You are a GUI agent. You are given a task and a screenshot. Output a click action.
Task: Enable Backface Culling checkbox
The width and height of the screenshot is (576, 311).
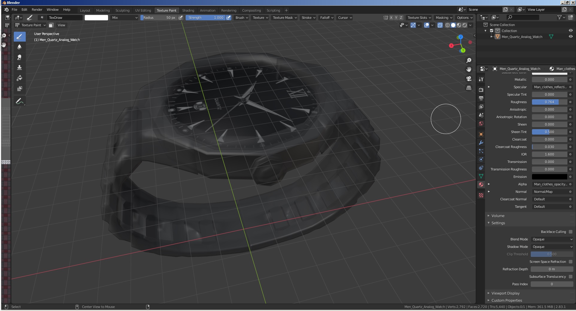pos(571,232)
